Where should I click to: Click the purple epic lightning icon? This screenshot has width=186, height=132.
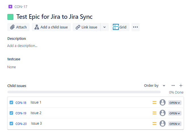(10, 7)
